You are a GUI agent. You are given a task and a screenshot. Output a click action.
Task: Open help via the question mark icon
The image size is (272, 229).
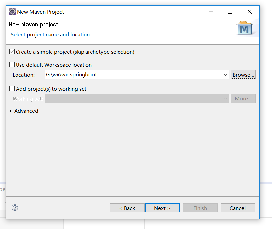coord(15,208)
